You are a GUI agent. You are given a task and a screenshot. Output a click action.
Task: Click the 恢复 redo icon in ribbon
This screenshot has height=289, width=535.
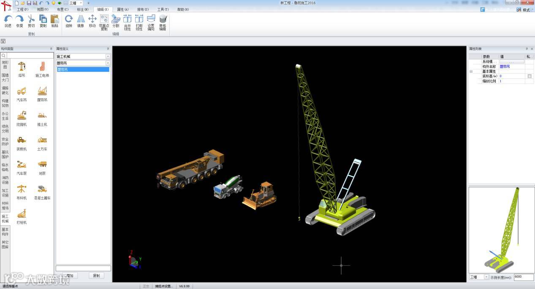[19, 19]
